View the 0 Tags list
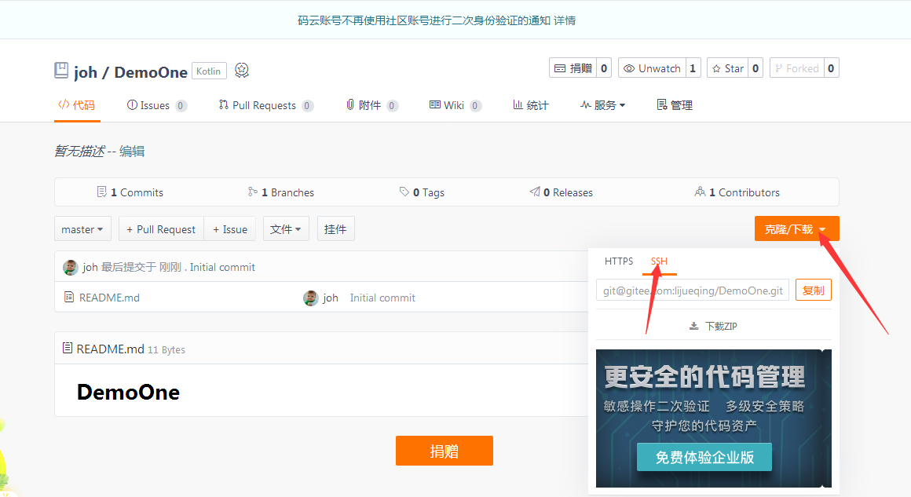911x497 pixels. pos(422,192)
